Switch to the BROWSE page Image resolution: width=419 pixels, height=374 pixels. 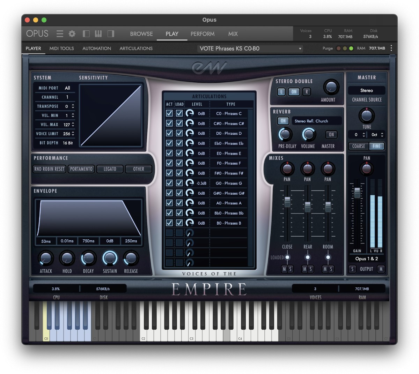pos(141,34)
